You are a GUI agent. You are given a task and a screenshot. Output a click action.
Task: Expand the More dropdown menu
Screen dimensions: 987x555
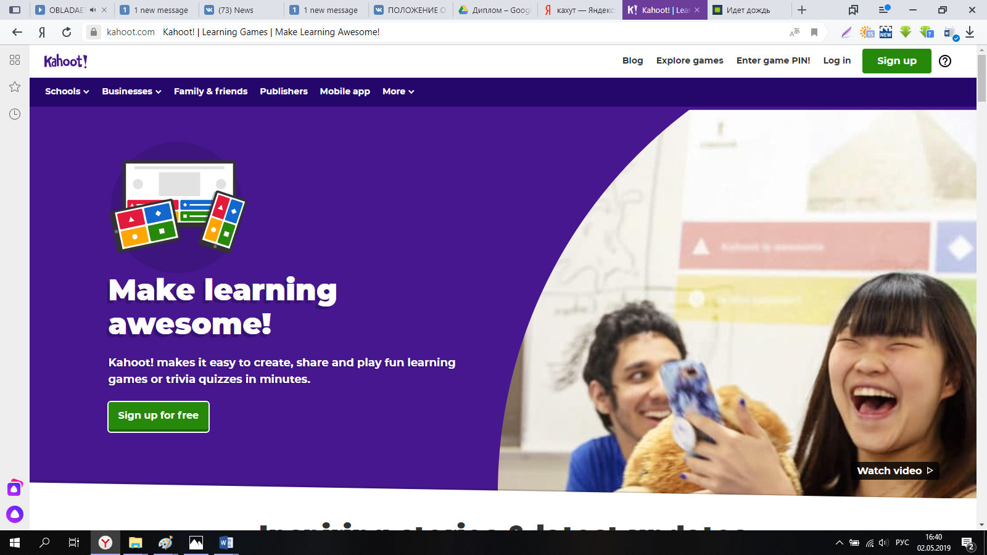[x=398, y=91]
